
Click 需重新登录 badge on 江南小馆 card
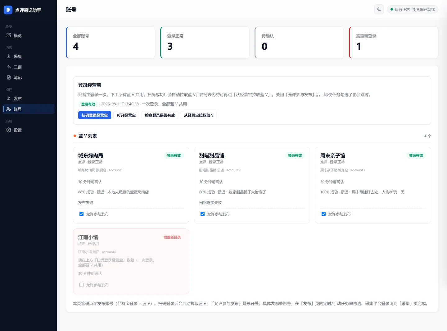[x=172, y=237]
